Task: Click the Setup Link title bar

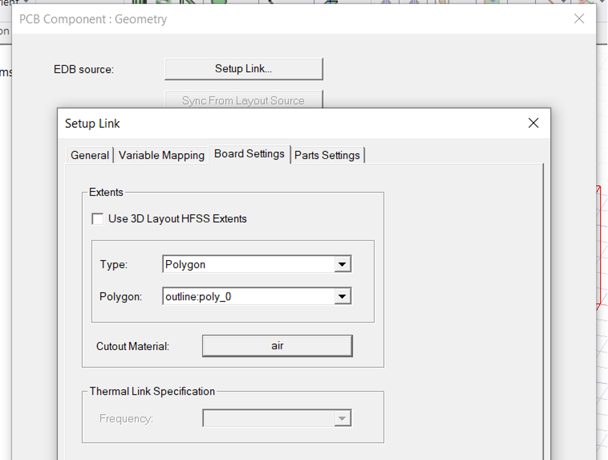Action: pos(267,123)
